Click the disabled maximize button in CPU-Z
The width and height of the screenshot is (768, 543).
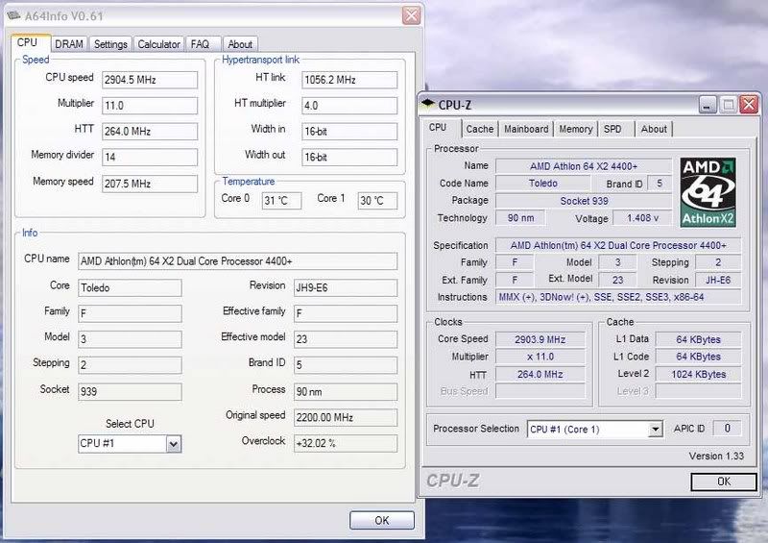point(729,105)
